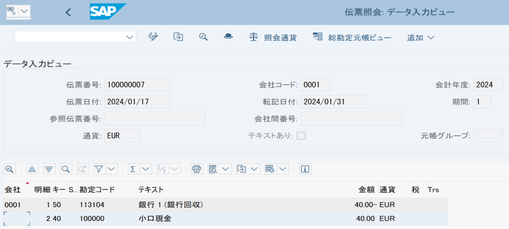Open the filter dropdown arrow
509x229 pixels.
[x=112, y=169]
